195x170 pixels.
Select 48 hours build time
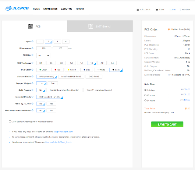[x=145, y=95]
